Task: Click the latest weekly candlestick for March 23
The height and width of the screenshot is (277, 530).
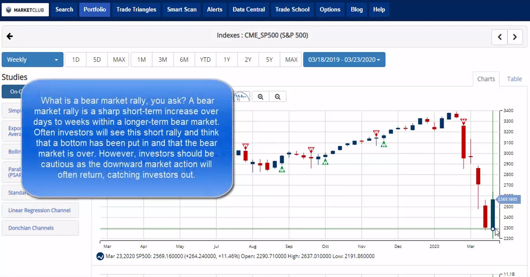Action: click(x=493, y=214)
